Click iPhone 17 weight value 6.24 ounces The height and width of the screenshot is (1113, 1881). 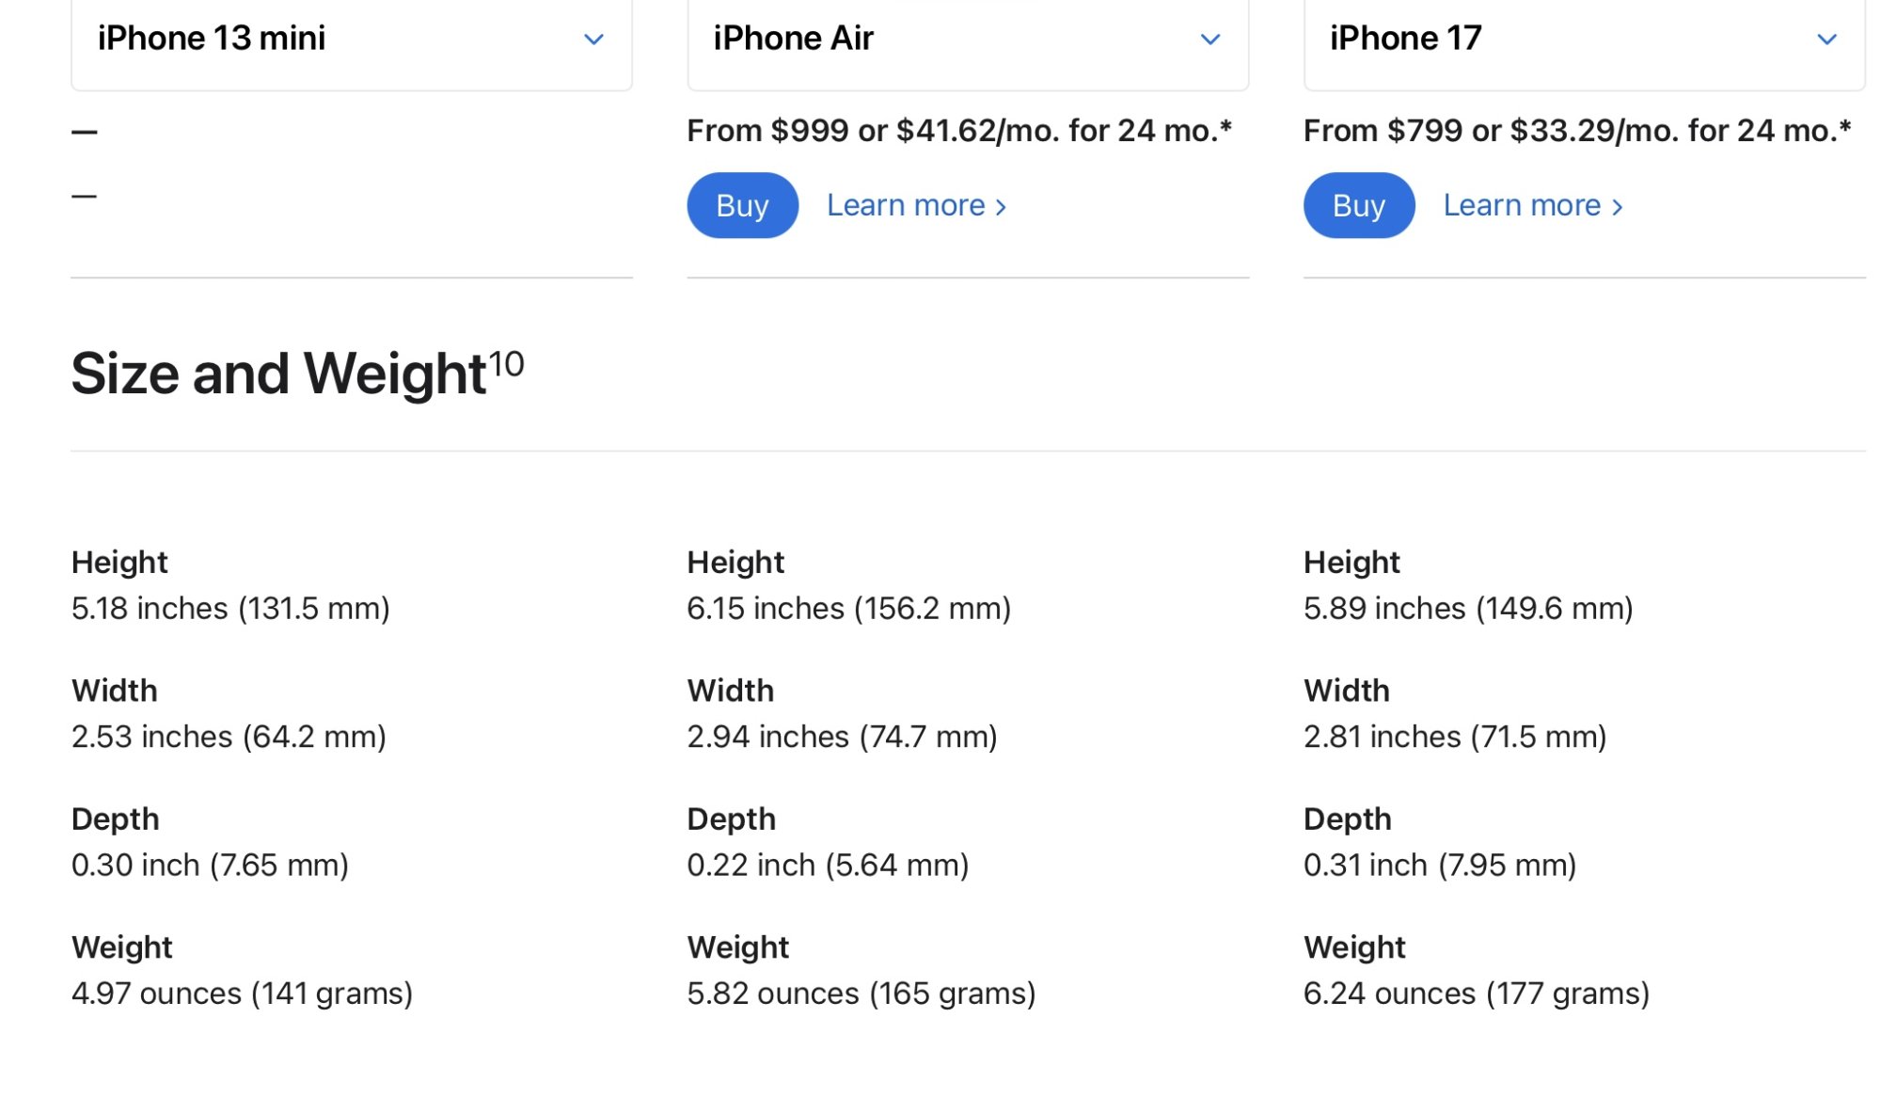1476,994
